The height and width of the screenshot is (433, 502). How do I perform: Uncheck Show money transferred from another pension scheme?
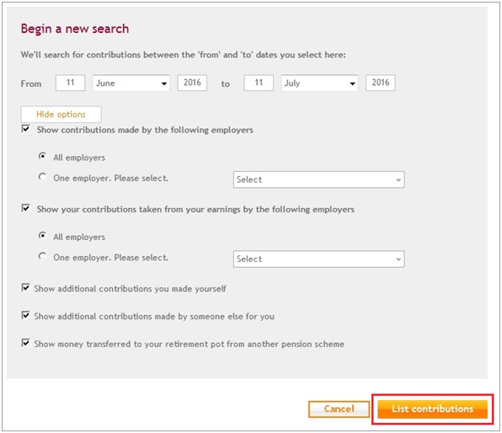tap(25, 343)
